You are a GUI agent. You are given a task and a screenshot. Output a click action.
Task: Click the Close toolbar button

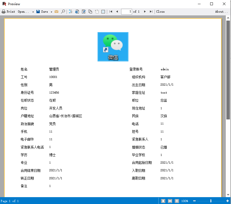(x=160, y=12)
